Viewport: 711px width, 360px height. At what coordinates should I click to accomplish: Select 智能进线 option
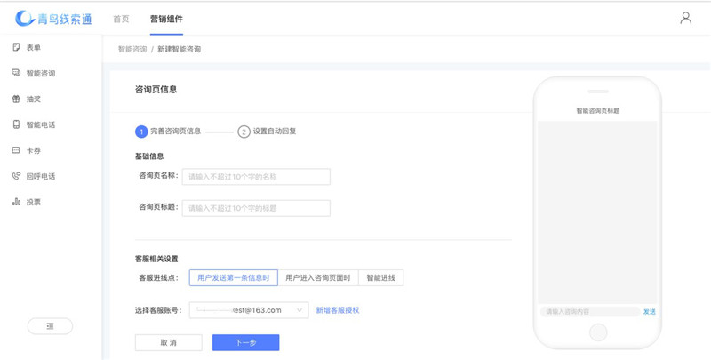click(x=380, y=278)
